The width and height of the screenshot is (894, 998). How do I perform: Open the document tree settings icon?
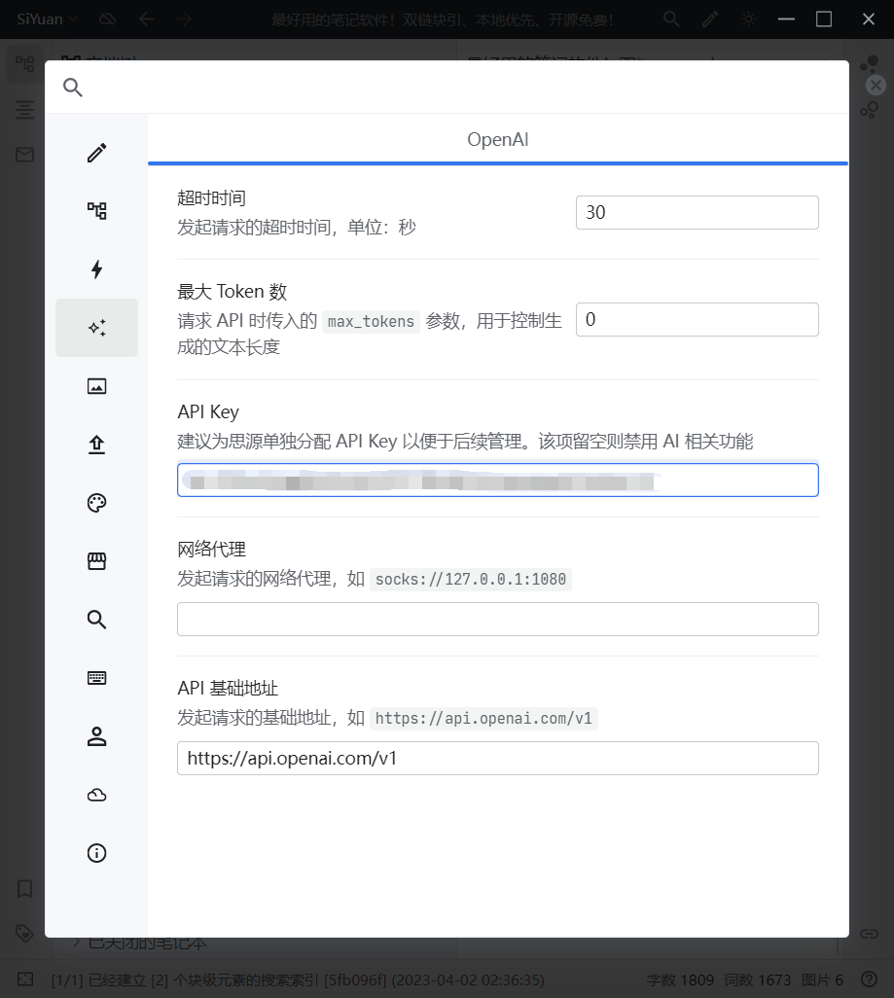click(96, 211)
